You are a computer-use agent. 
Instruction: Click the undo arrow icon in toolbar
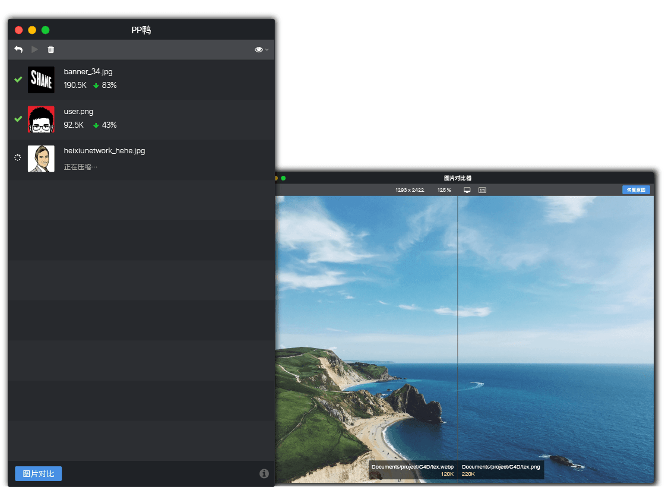click(x=18, y=49)
